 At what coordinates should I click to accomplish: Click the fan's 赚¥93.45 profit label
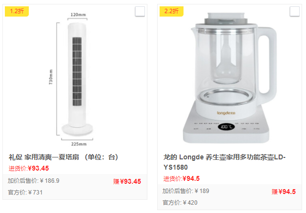coord(127,181)
